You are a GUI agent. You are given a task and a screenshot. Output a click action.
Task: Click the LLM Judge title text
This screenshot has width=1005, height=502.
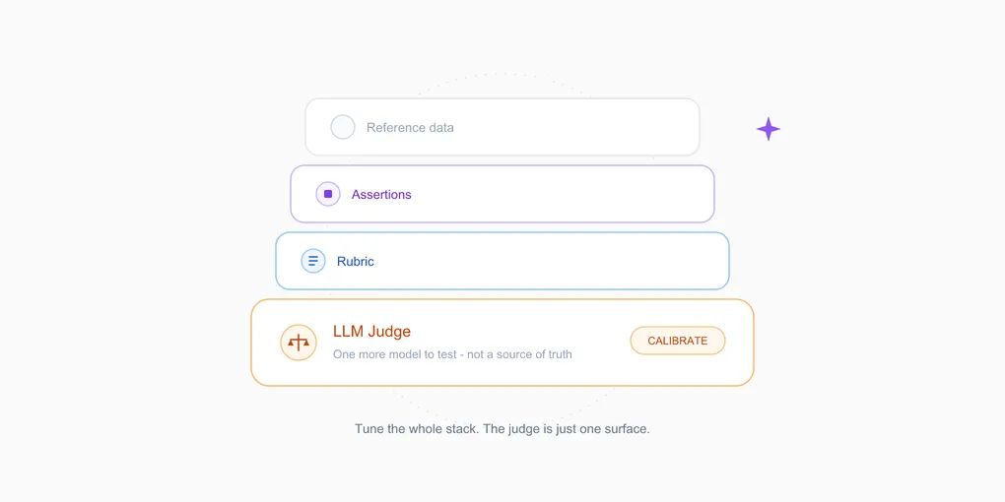(x=371, y=332)
